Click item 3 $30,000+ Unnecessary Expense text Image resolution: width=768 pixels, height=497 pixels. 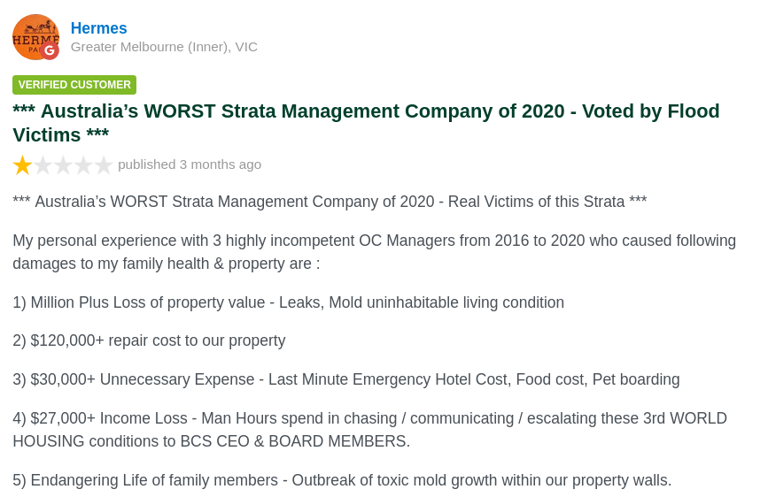tap(346, 379)
